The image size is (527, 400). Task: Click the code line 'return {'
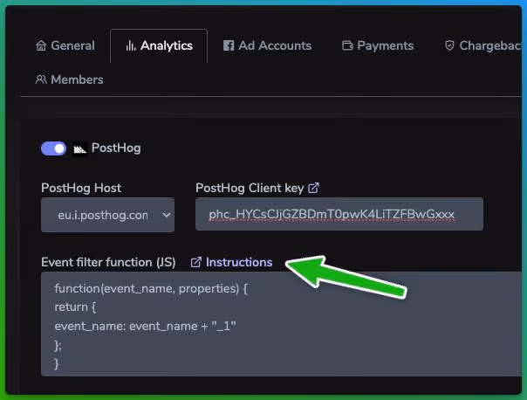[75, 307]
